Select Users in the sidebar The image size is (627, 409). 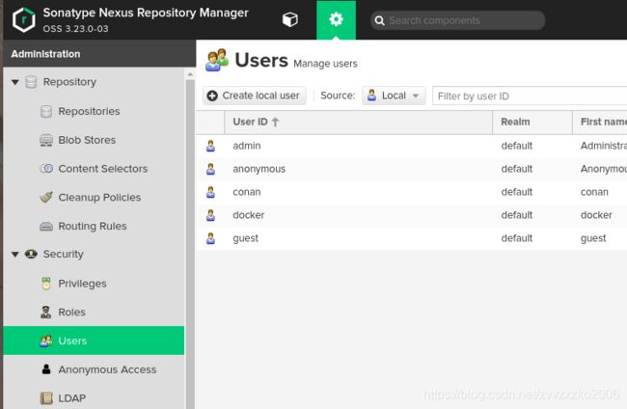pos(94,341)
